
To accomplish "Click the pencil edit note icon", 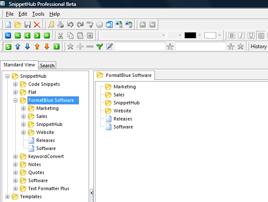I will pyautogui.click(x=109, y=46).
